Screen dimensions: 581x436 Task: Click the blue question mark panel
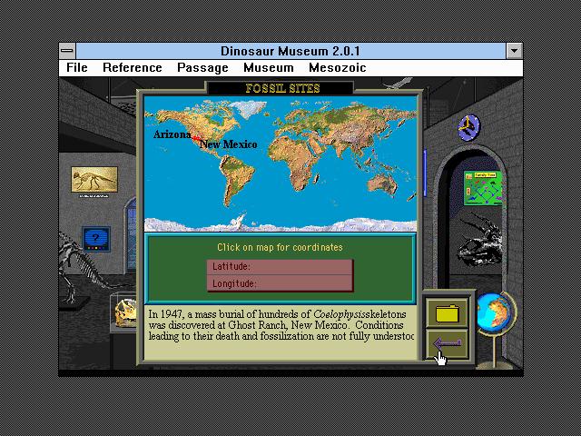click(96, 239)
